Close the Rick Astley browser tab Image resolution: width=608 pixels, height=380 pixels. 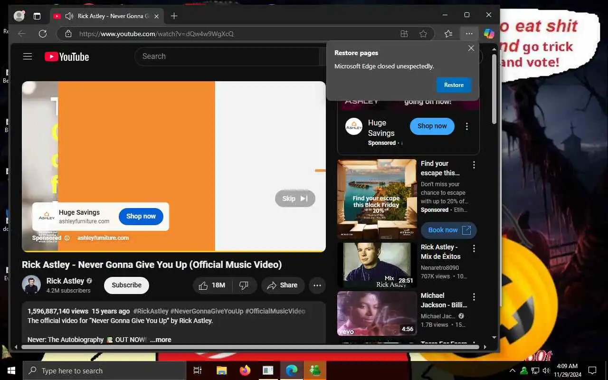(x=157, y=16)
